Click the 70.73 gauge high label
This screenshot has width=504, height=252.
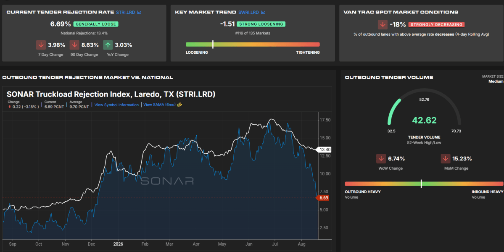click(x=456, y=131)
